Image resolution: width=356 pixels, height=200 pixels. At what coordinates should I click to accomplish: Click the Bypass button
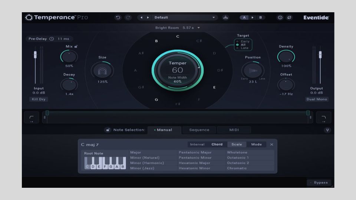(319, 183)
